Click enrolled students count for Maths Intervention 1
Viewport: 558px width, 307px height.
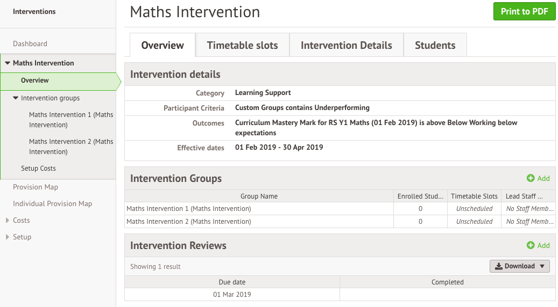click(x=420, y=209)
